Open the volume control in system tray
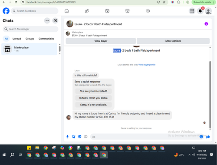This screenshot has width=217, height=165. pos(194,155)
